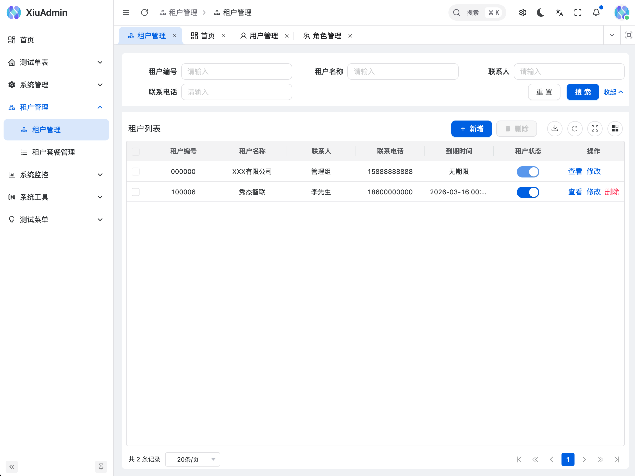Click the pin icon at sidebar bottom
The image size is (635, 476).
pyautogui.click(x=101, y=467)
